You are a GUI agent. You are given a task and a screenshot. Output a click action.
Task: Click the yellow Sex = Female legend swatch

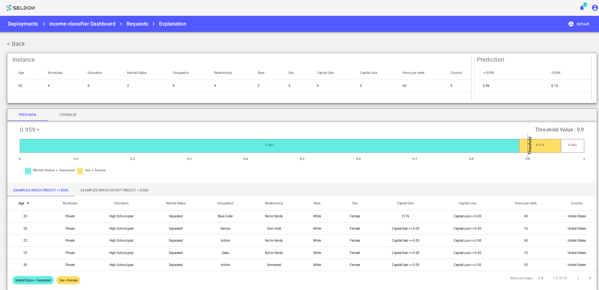click(80, 171)
